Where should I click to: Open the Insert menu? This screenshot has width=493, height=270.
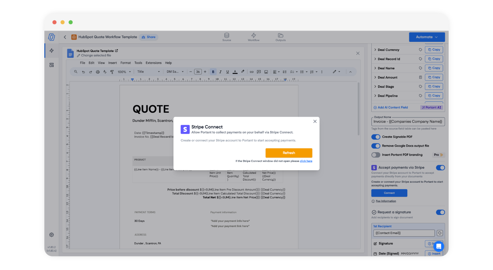(112, 63)
